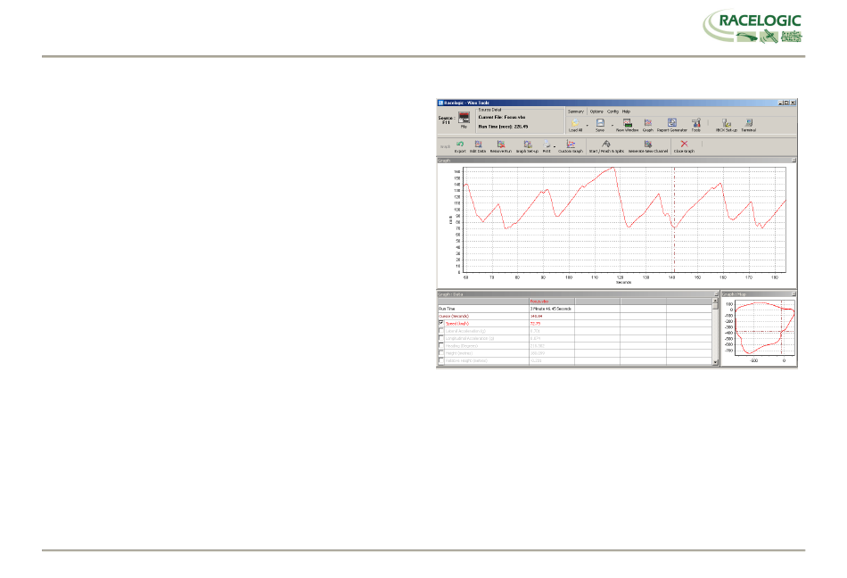Expand the Load All dropdown arrow
The width and height of the screenshot is (847, 578).
pos(588,126)
